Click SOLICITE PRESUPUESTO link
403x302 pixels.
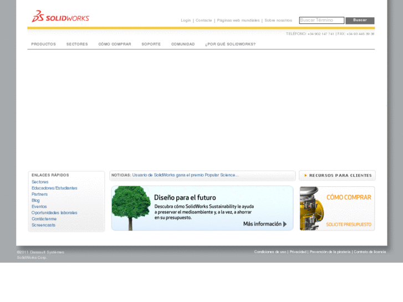349,224
